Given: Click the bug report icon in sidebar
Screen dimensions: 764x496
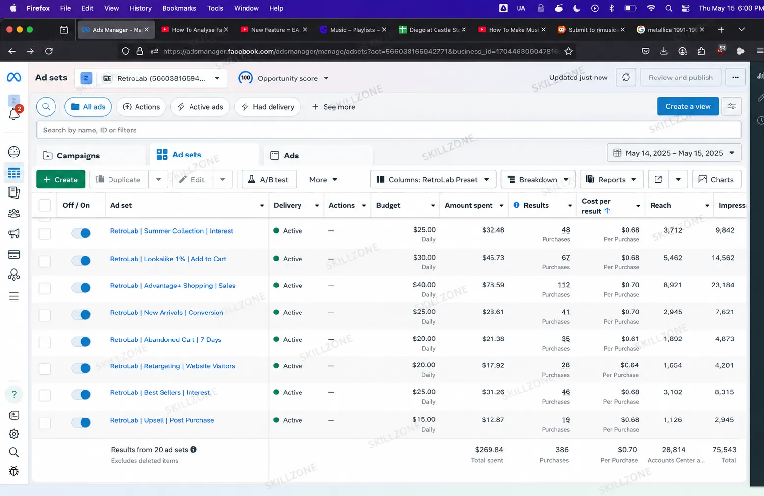Looking at the screenshot, I should coord(14,471).
